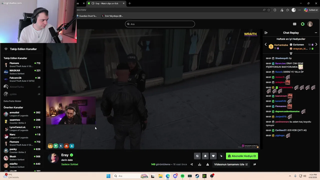Click the Windows Start button
The width and height of the screenshot is (320, 180).
point(108,176)
